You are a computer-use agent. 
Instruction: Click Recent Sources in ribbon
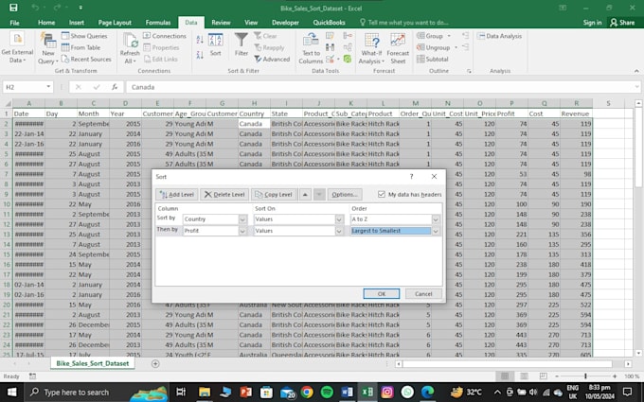(x=86, y=59)
